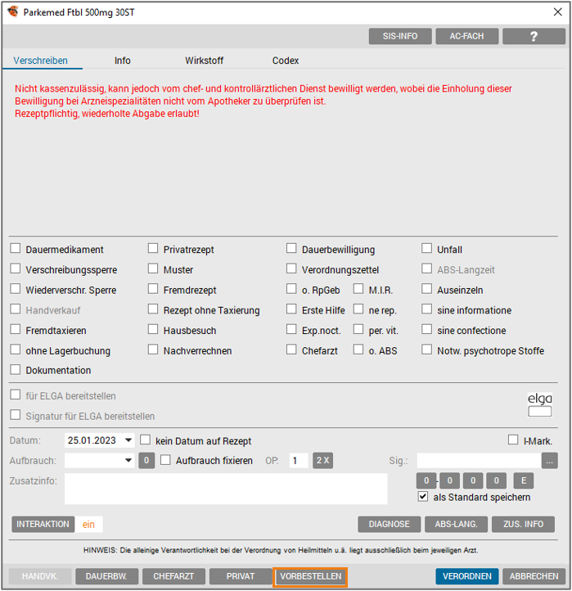The width and height of the screenshot is (572, 591).
Task: Toggle Fremdtaxieren checkbox
Action: pyautogui.click(x=15, y=329)
